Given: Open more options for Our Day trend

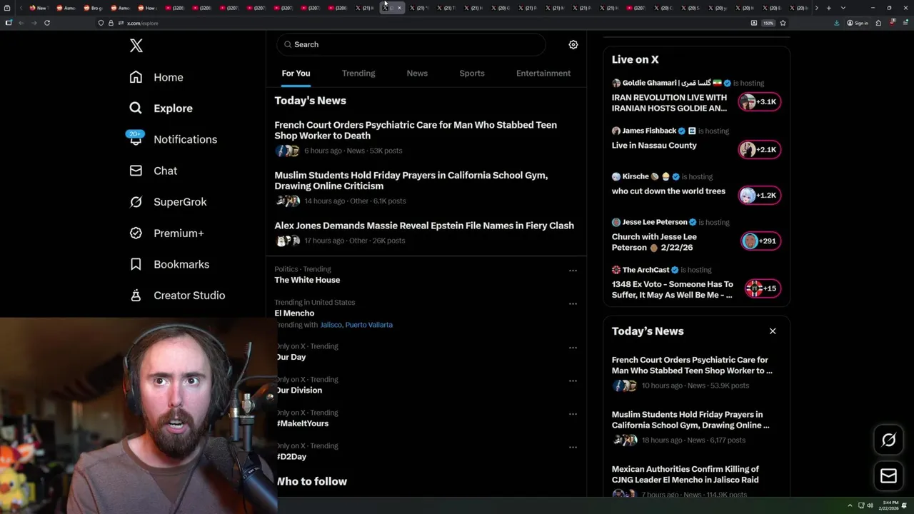Looking at the screenshot, I should click(x=573, y=348).
